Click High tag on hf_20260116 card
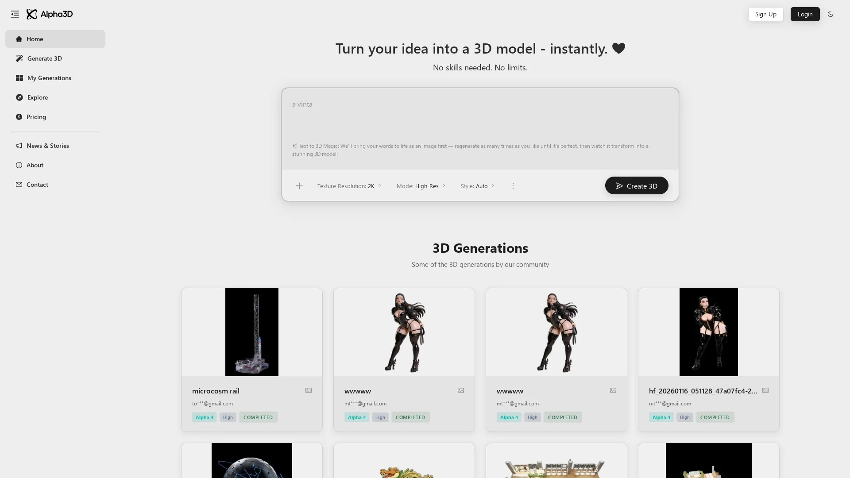This screenshot has height=478, width=850. 684,417
